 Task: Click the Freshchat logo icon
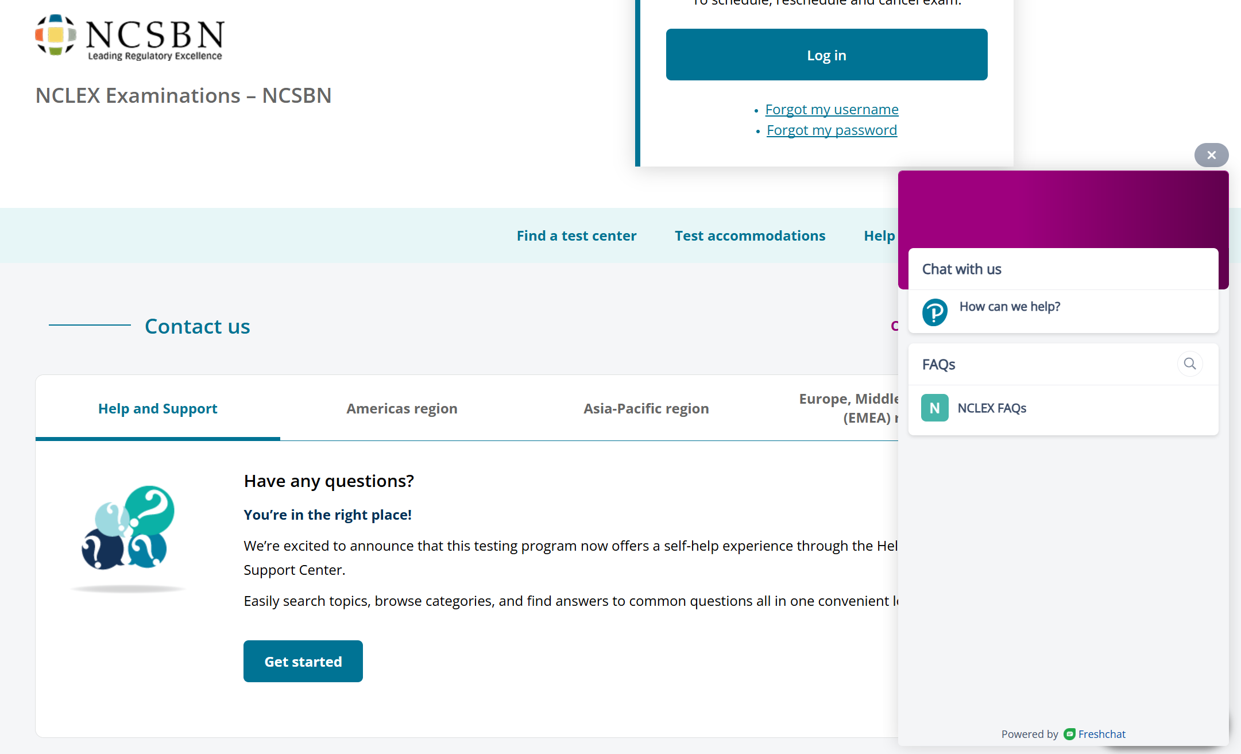1069,734
